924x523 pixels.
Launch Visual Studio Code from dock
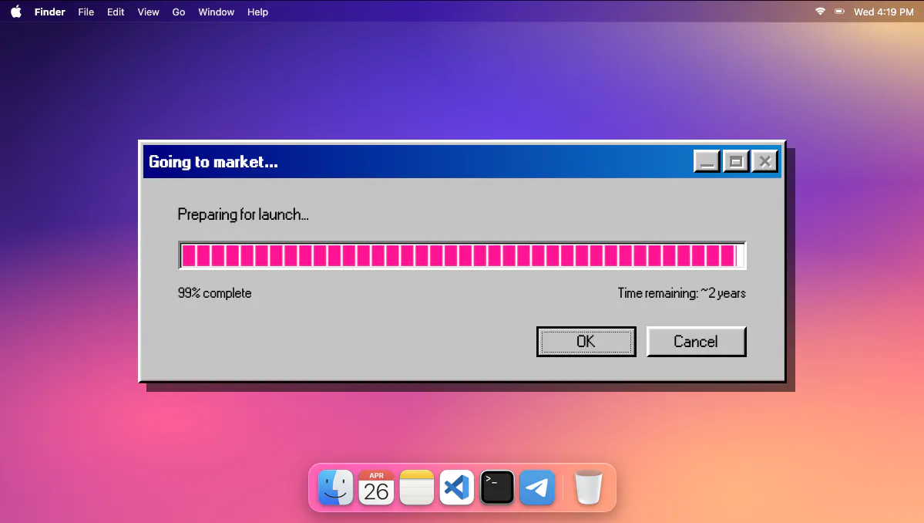457,488
